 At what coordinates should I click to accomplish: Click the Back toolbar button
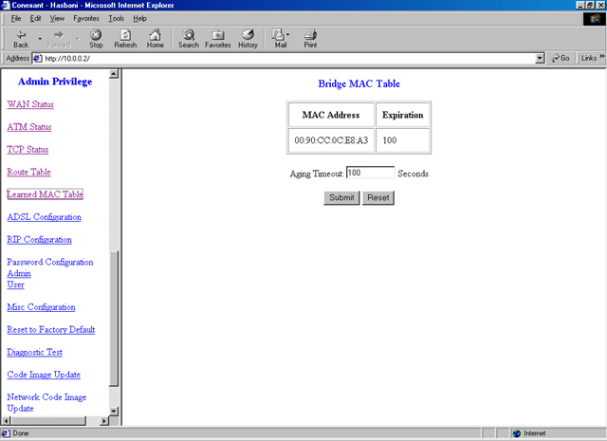21,39
